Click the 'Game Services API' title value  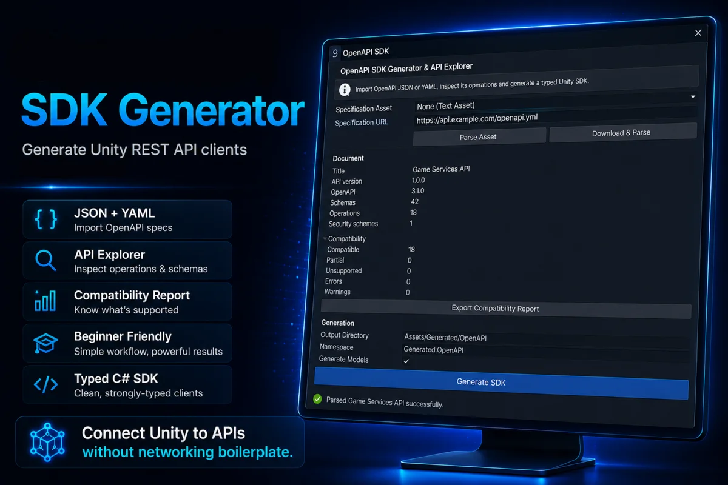[x=441, y=169]
